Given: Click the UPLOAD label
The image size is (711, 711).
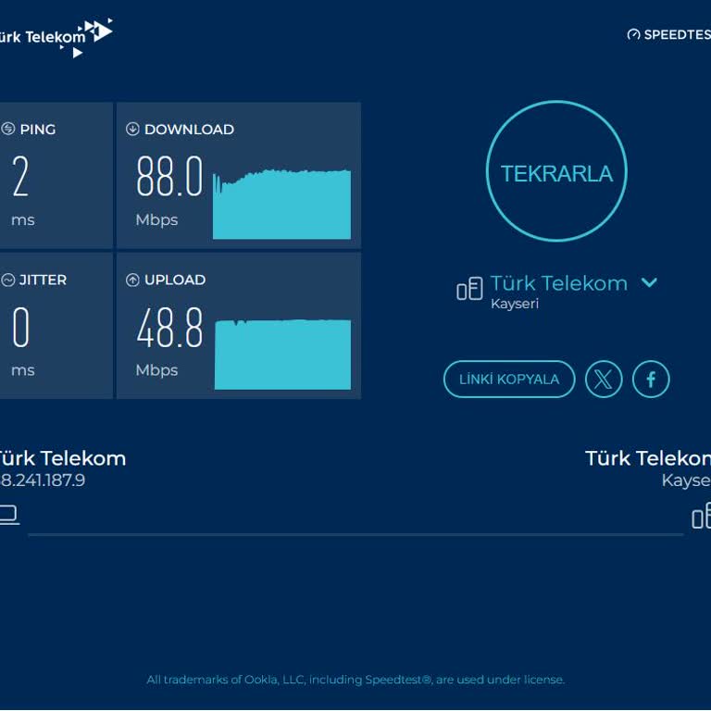Looking at the screenshot, I should click(175, 280).
